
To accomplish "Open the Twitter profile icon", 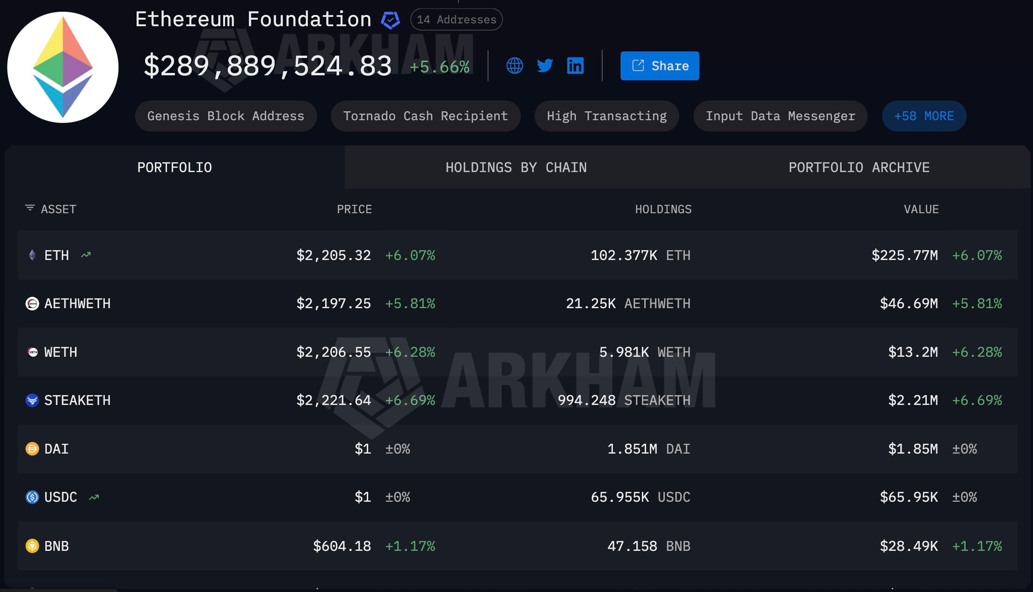I will [545, 65].
